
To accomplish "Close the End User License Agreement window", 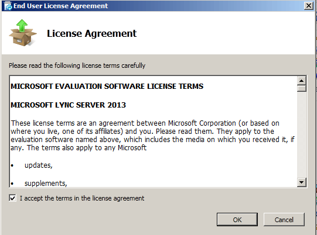I will (309, 6).
